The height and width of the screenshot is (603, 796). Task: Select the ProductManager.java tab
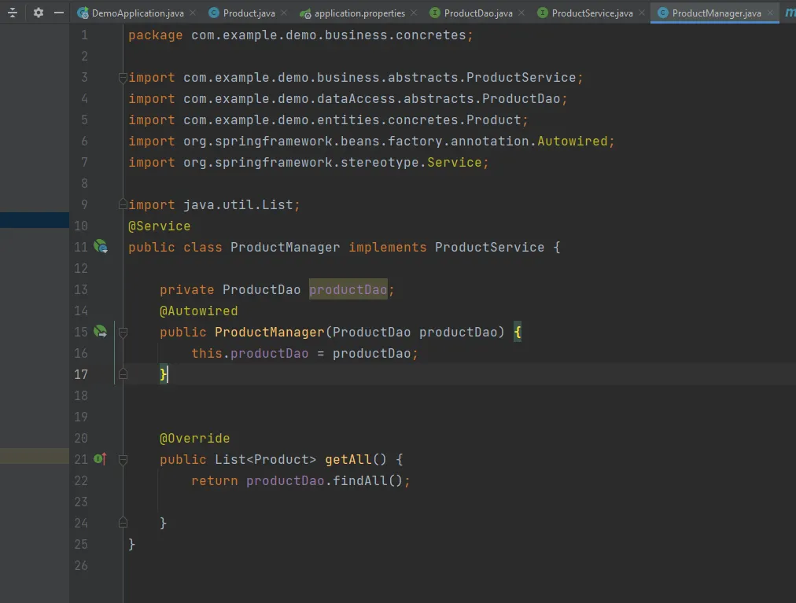717,13
